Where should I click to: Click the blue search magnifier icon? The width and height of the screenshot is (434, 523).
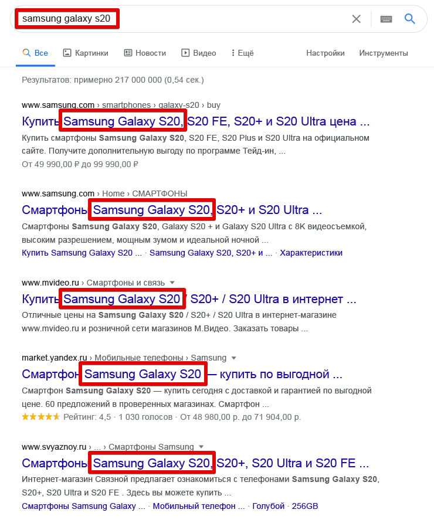click(410, 19)
